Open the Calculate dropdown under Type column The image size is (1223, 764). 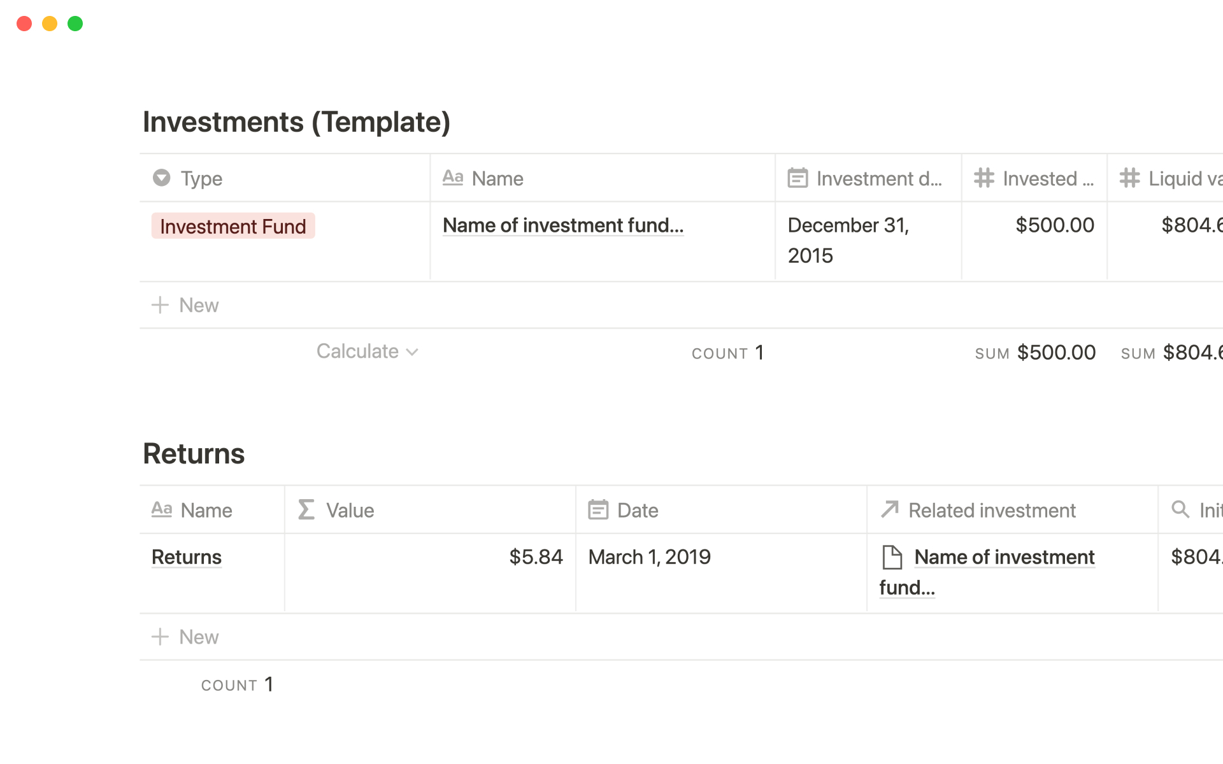click(367, 351)
